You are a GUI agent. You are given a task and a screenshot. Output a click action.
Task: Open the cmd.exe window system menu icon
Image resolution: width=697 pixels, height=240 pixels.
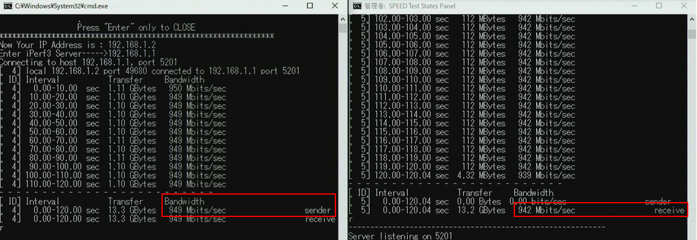coord(7,6)
